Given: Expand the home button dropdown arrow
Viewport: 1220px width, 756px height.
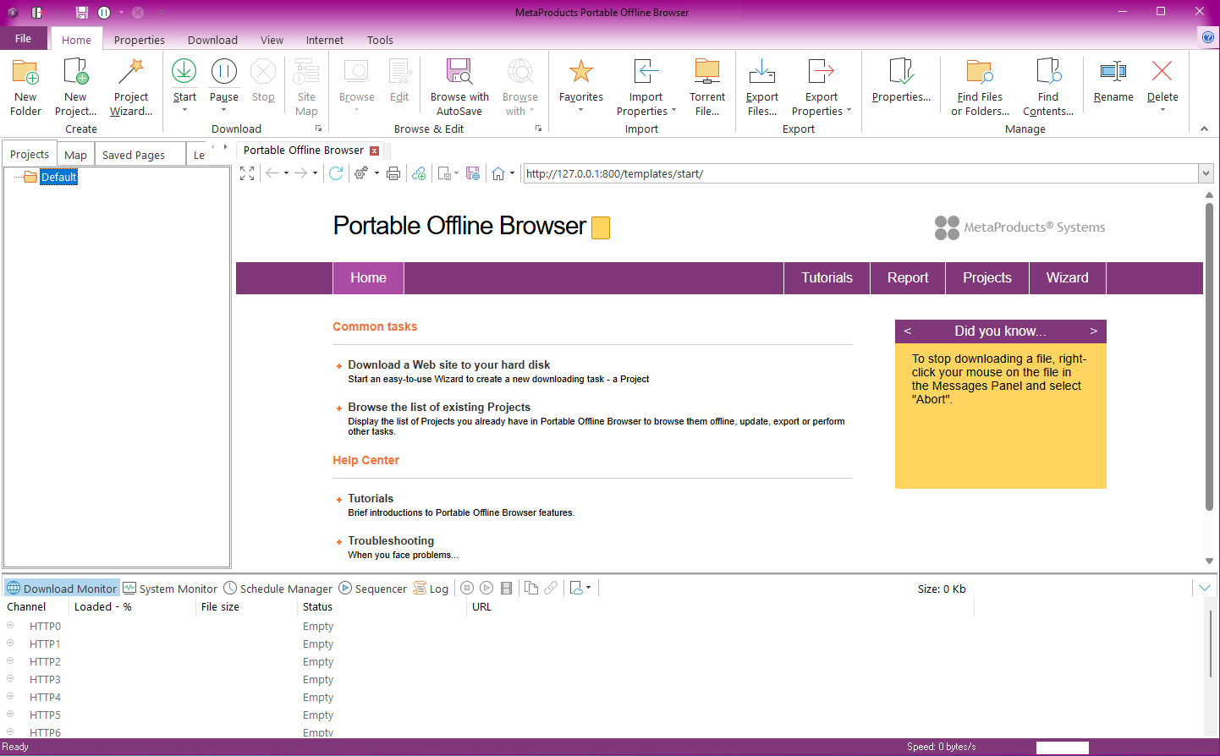Looking at the screenshot, I should point(512,173).
